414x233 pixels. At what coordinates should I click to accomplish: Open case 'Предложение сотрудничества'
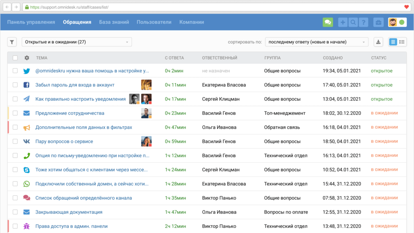tap(70, 113)
